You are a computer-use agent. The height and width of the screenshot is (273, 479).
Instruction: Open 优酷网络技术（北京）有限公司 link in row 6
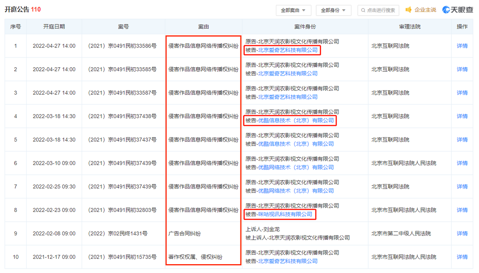pyautogui.click(x=296, y=167)
